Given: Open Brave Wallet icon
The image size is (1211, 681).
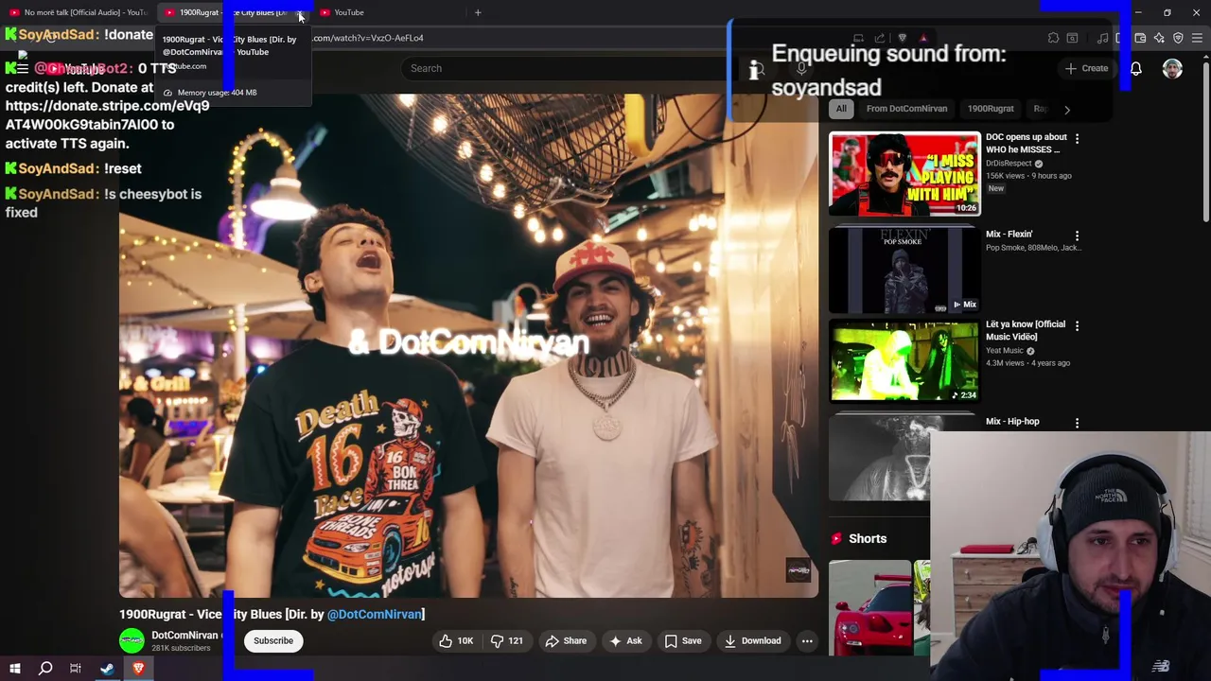Looking at the screenshot, I should pos(1140,38).
